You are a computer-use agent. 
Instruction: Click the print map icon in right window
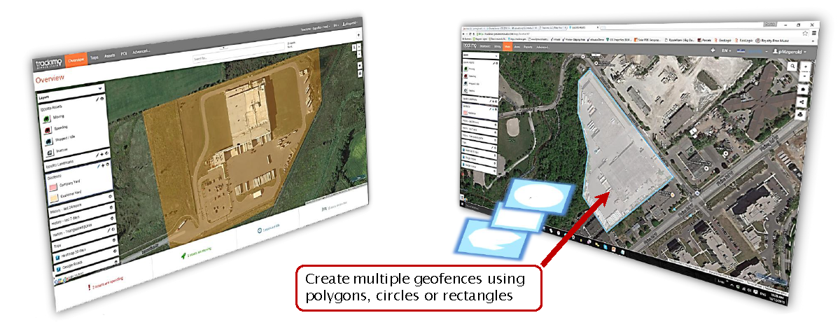click(x=801, y=115)
